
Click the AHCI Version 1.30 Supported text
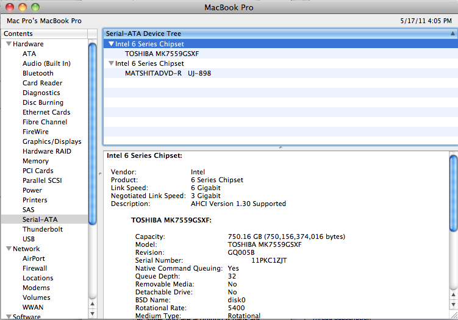click(238, 204)
